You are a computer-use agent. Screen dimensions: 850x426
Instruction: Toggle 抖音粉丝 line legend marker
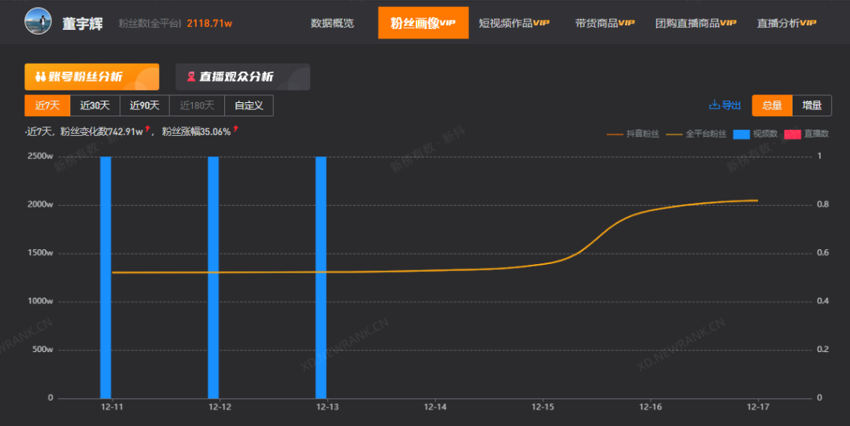pyautogui.click(x=615, y=134)
